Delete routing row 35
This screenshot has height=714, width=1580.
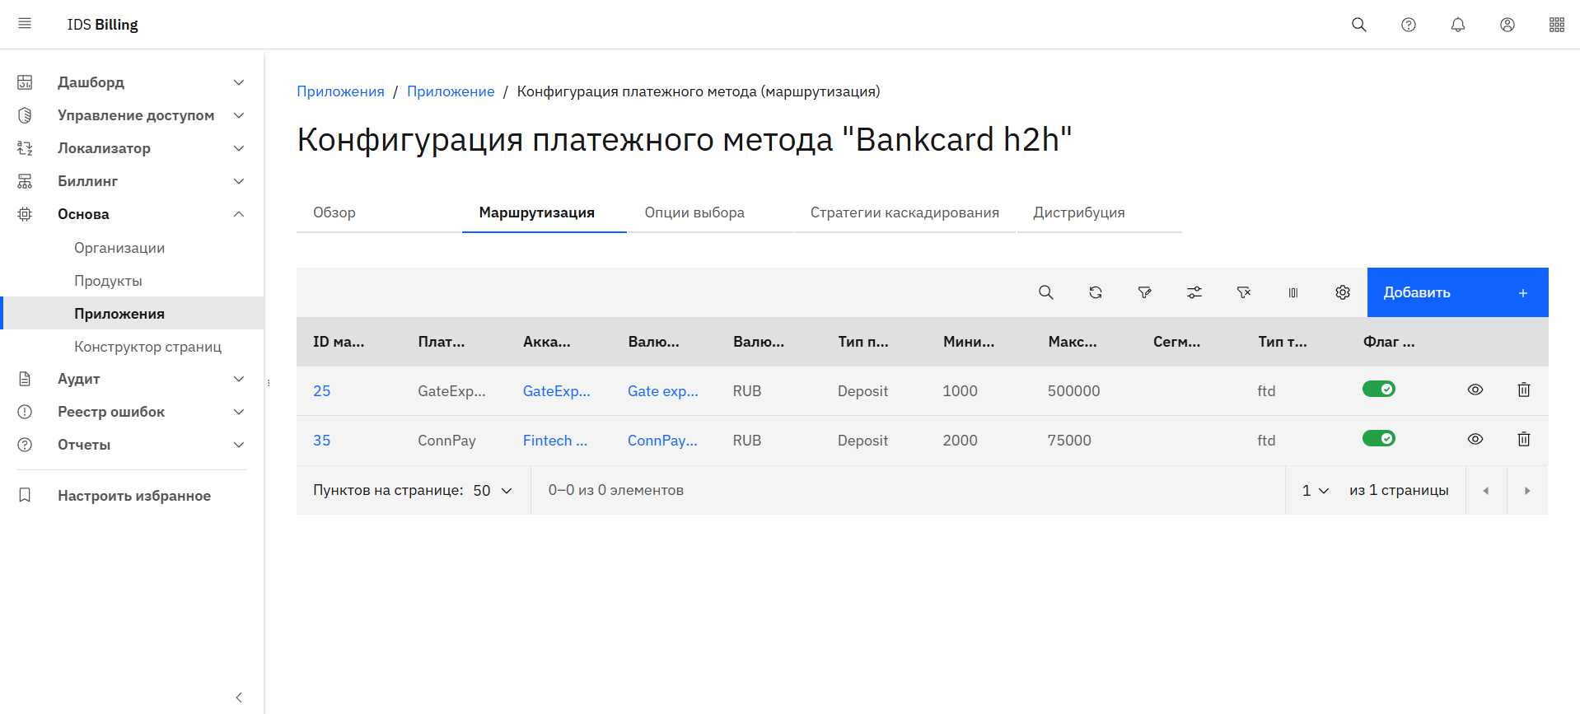click(x=1523, y=440)
